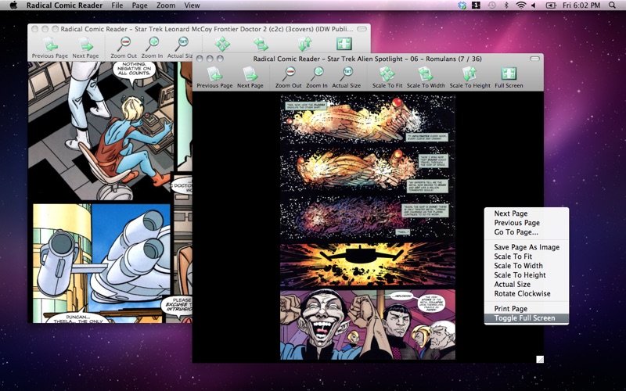This screenshot has height=391, width=626.
Task: Click volume icon in menu bar
Action: (x=534, y=5)
